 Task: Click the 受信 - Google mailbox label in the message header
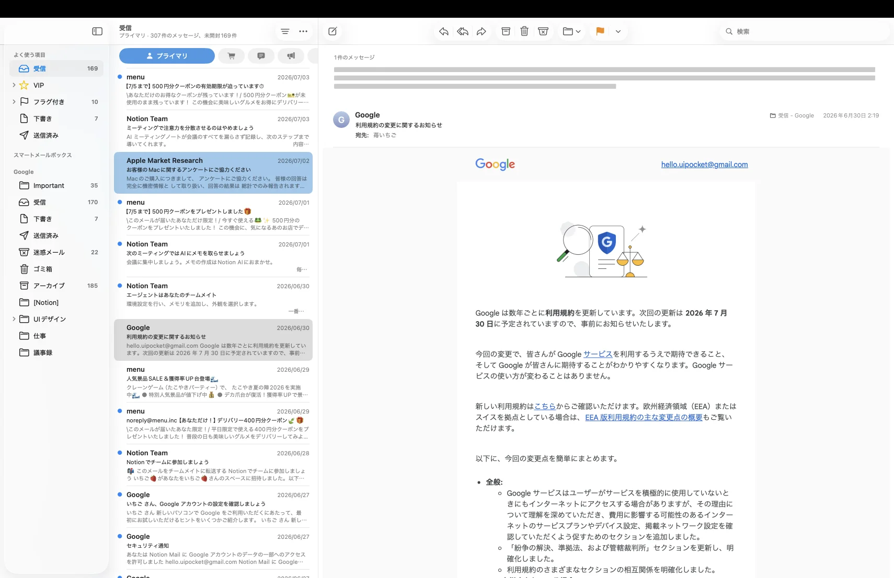[792, 115]
